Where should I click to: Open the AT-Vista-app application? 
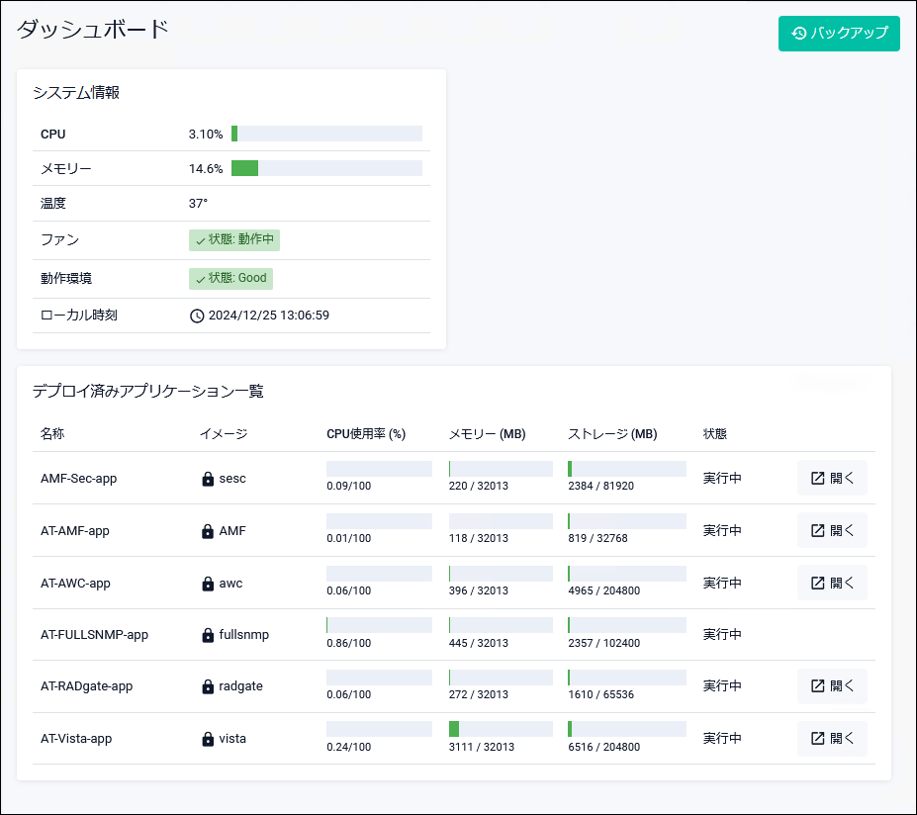tap(832, 738)
